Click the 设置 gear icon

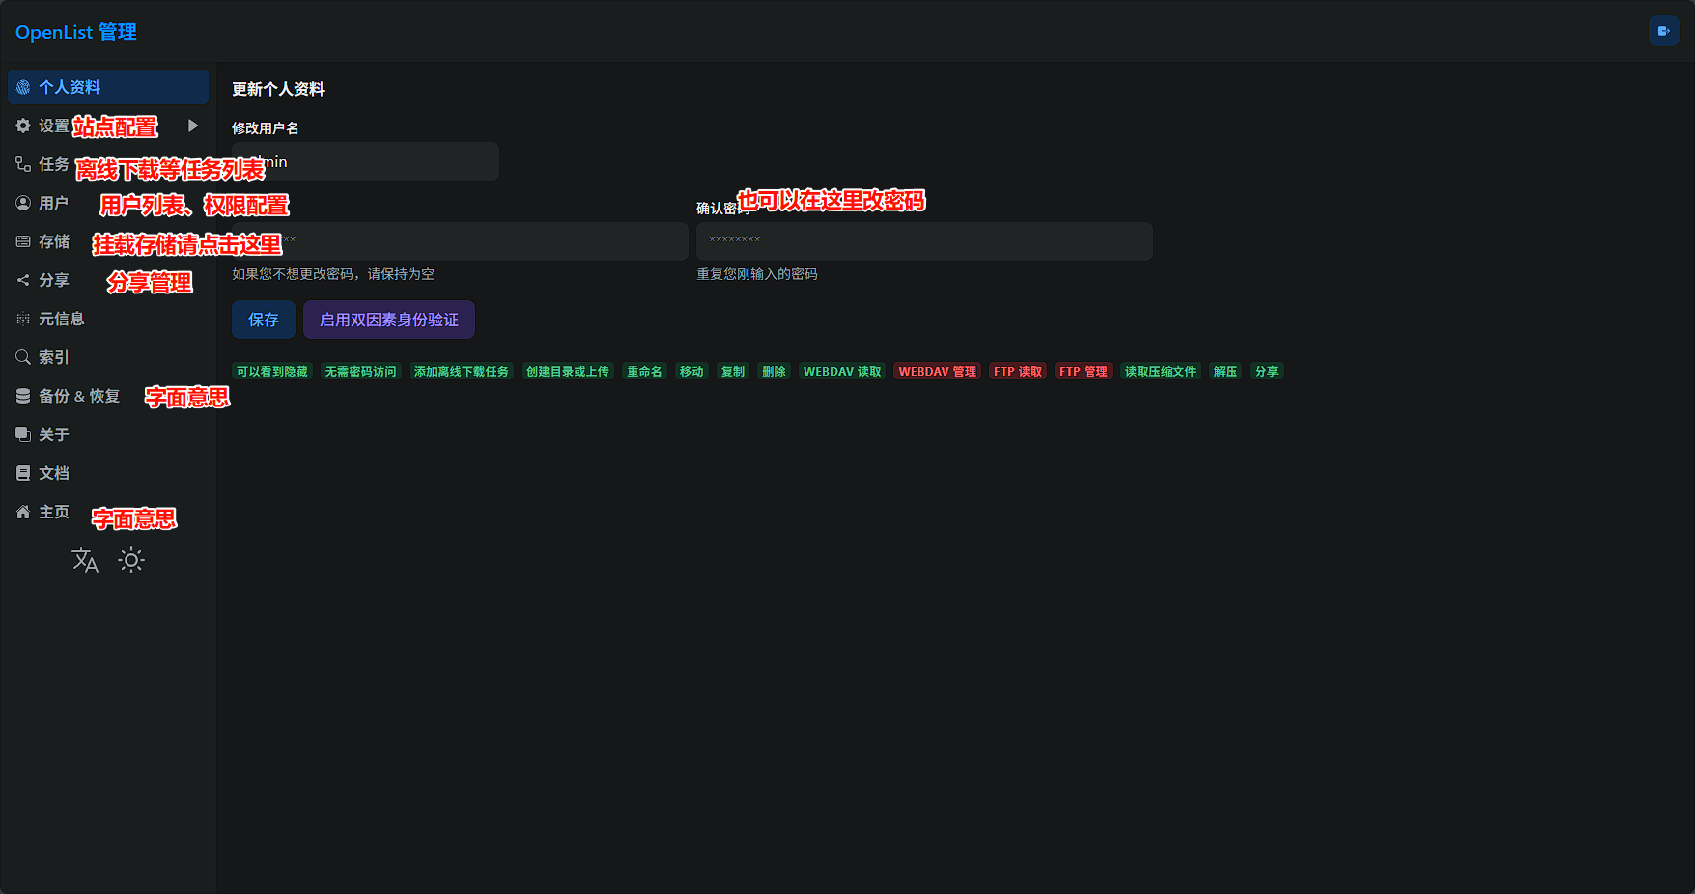[x=23, y=126]
